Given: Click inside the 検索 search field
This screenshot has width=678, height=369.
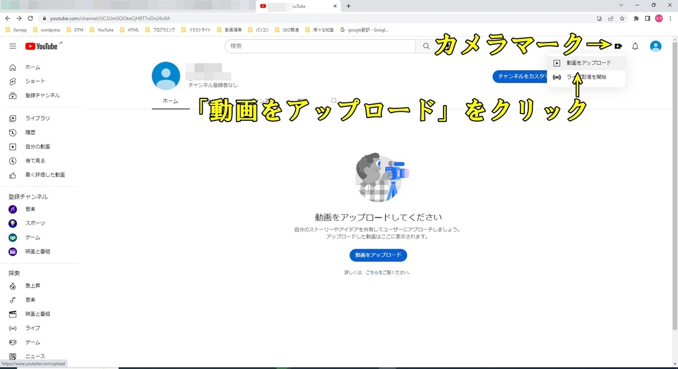Looking at the screenshot, I should point(316,46).
